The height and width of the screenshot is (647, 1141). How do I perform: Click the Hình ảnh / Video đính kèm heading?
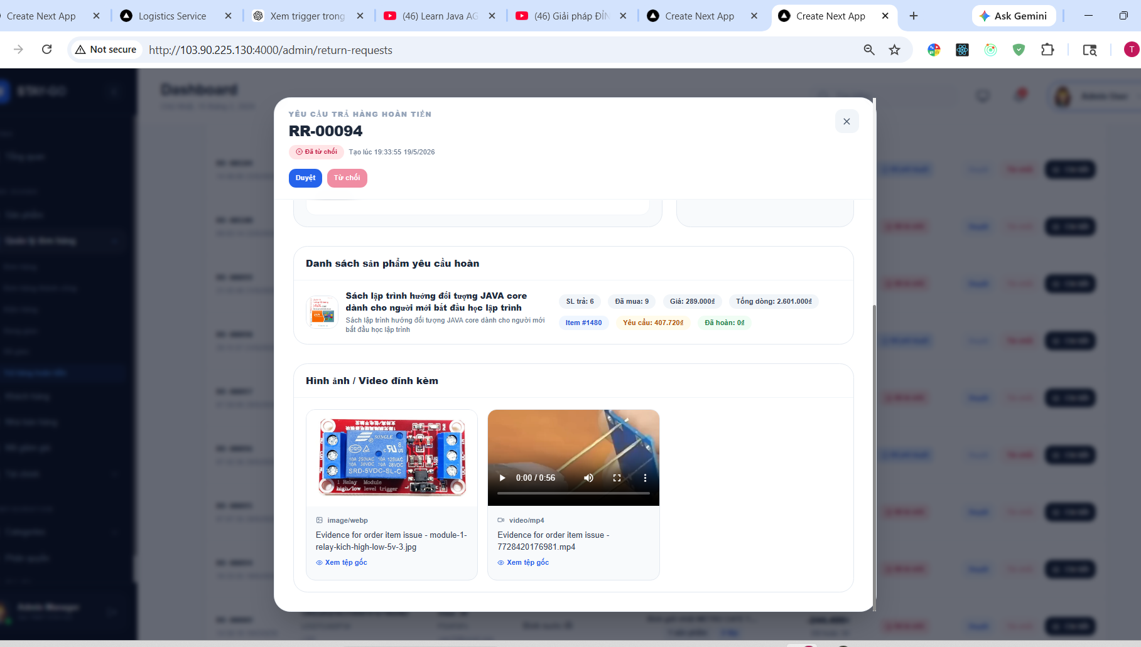click(372, 381)
